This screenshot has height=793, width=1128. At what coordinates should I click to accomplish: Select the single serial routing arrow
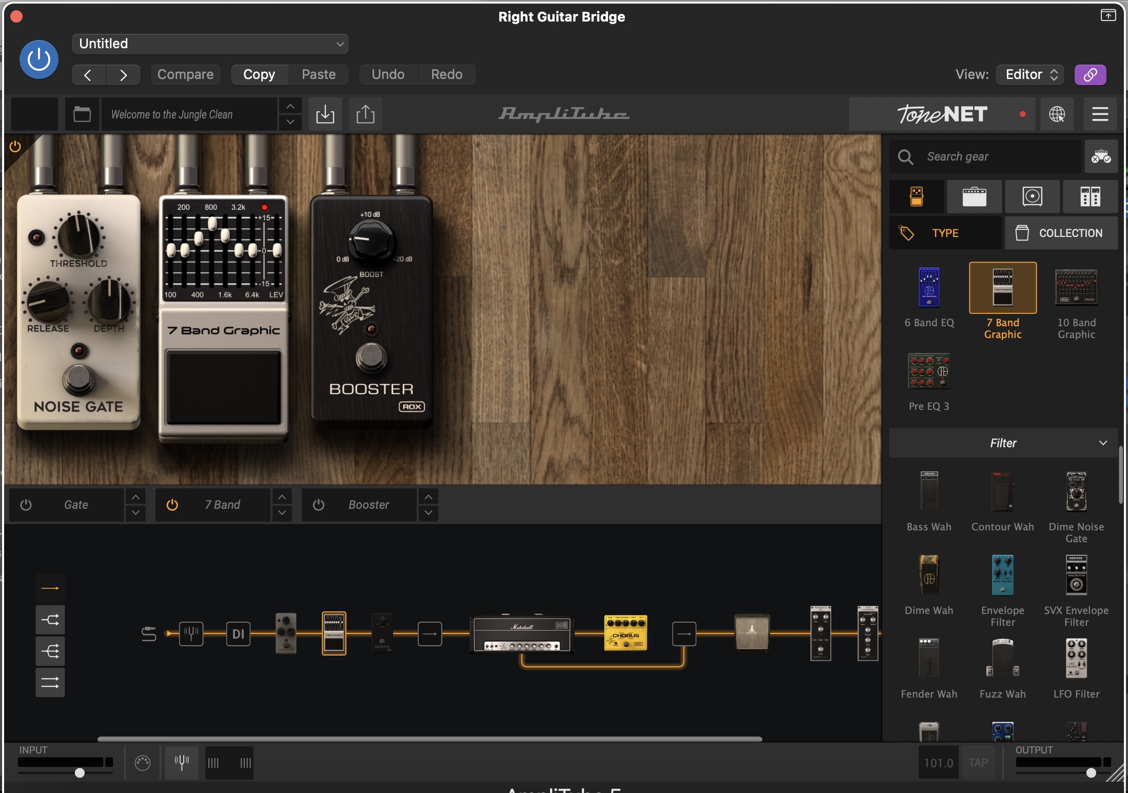(50, 588)
